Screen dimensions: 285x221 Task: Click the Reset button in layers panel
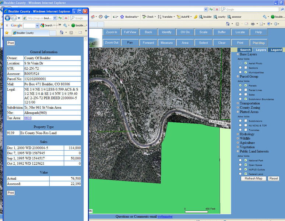(x=274, y=179)
